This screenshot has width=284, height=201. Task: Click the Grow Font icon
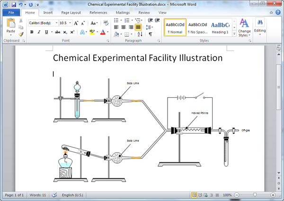coord(77,23)
